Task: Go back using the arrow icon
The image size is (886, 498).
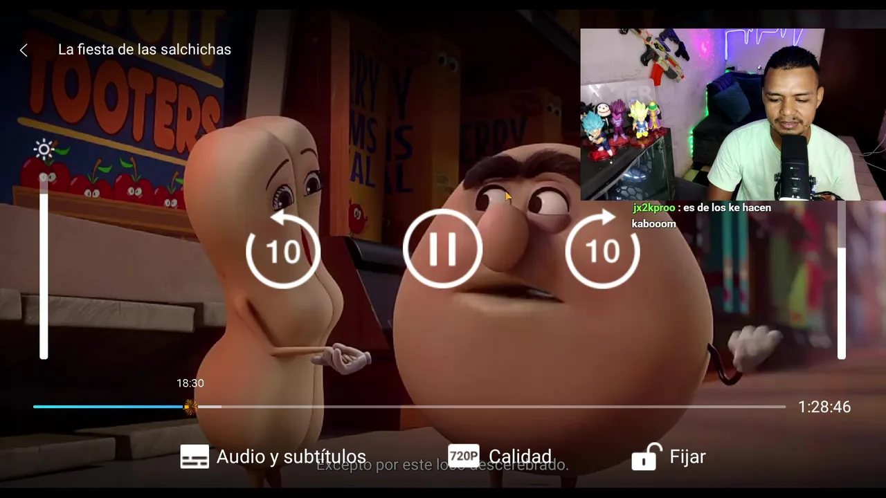Action: [x=24, y=50]
